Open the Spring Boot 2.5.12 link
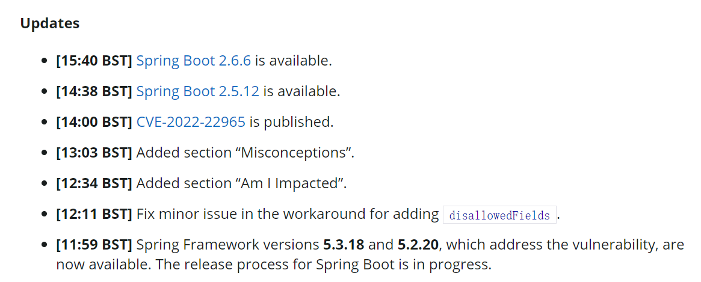The image size is (701, 282). click(197, 91)
